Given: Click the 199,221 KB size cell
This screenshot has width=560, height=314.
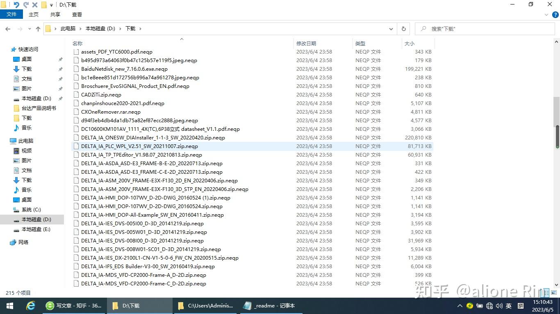Looking at the screenshot, I should (418, 69).
